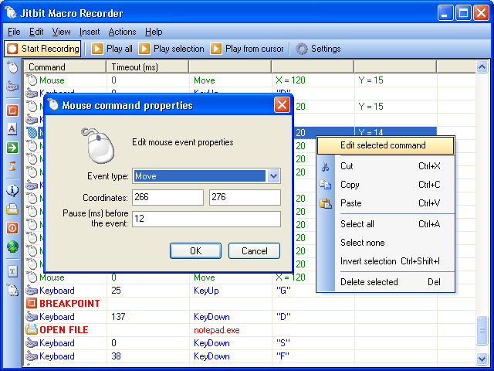Click the scrollbar up arrow
This screenshot has width=494, height=371.
tap(482, 67)
